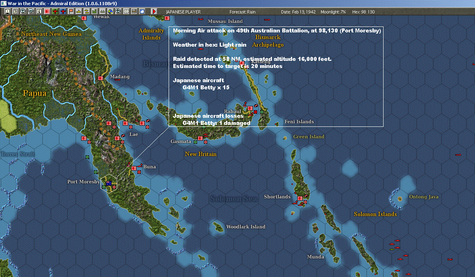Open the report list document icon
475x277 pixels.
(15, 11)
